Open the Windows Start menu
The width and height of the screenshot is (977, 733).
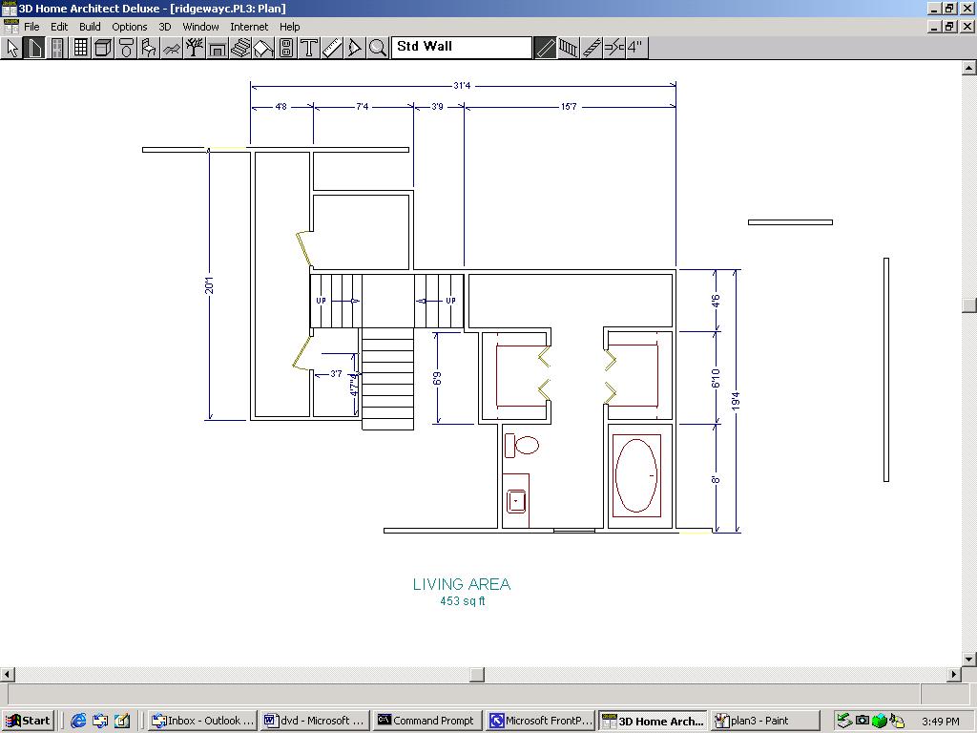[x=28, y=722]
